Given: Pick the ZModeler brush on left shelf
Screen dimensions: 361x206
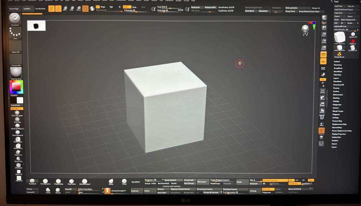Looking at the screenshot, I should click(18, 166).
